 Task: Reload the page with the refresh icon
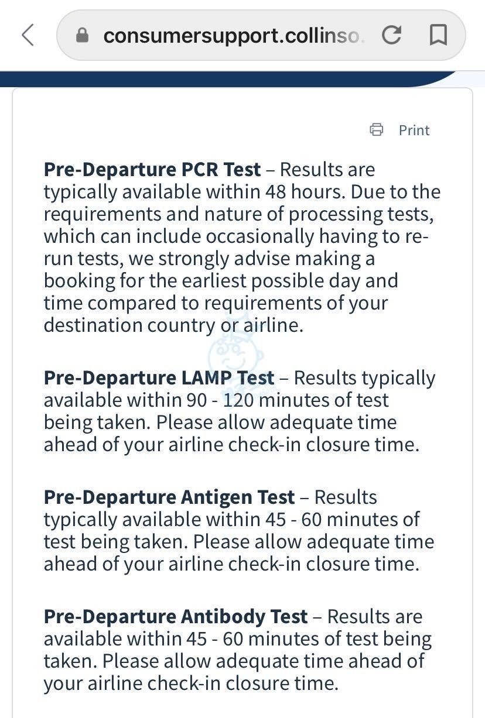391,35
